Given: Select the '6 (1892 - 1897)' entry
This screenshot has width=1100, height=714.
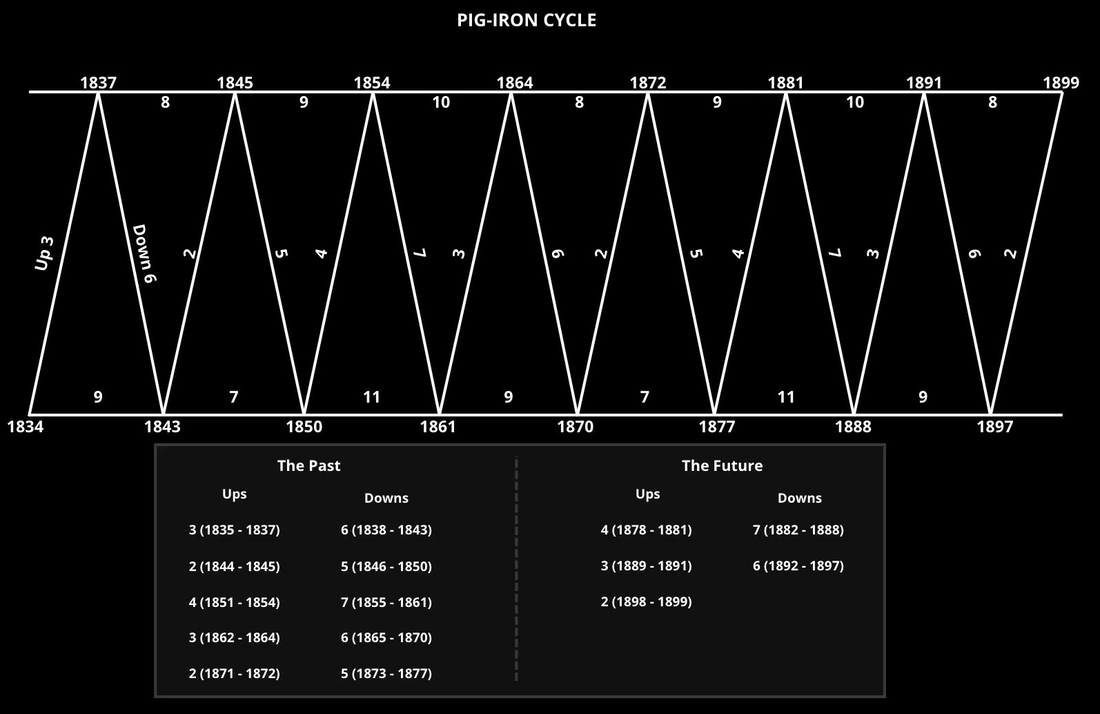Looking at the screenshot, I should [798, 566].
